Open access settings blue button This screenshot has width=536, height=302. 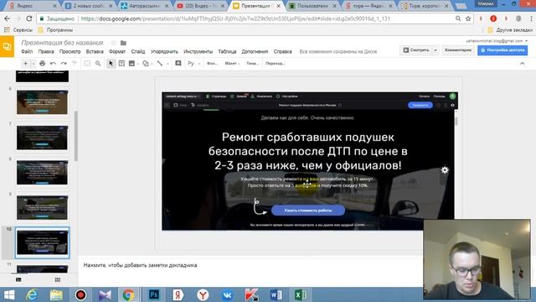(502, 50)
